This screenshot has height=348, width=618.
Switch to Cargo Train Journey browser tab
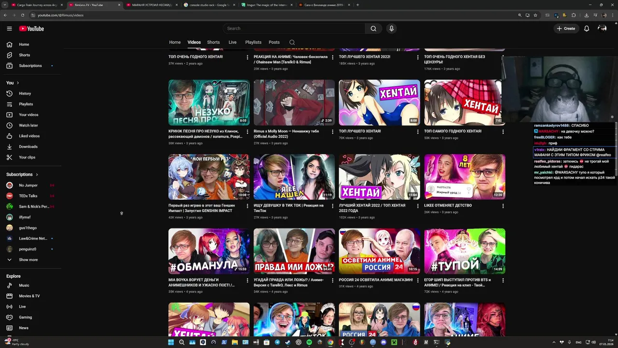[37, 5]
